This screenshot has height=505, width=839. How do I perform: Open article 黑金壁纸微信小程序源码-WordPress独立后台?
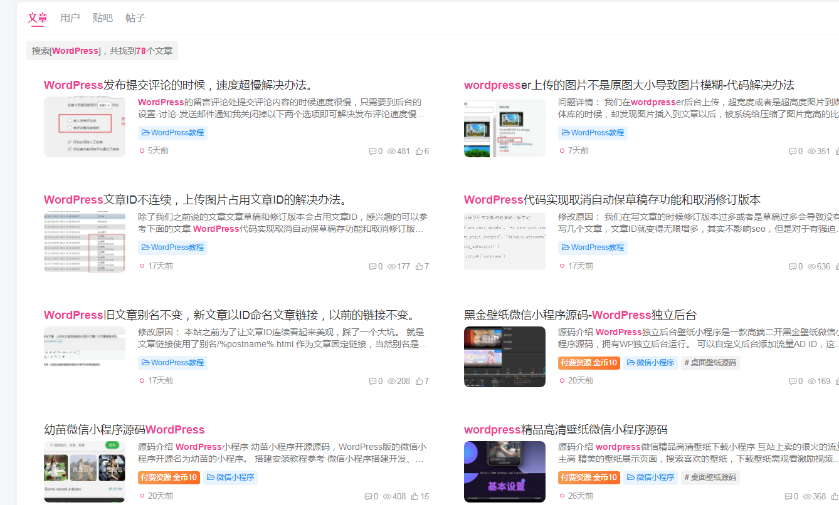580,315
